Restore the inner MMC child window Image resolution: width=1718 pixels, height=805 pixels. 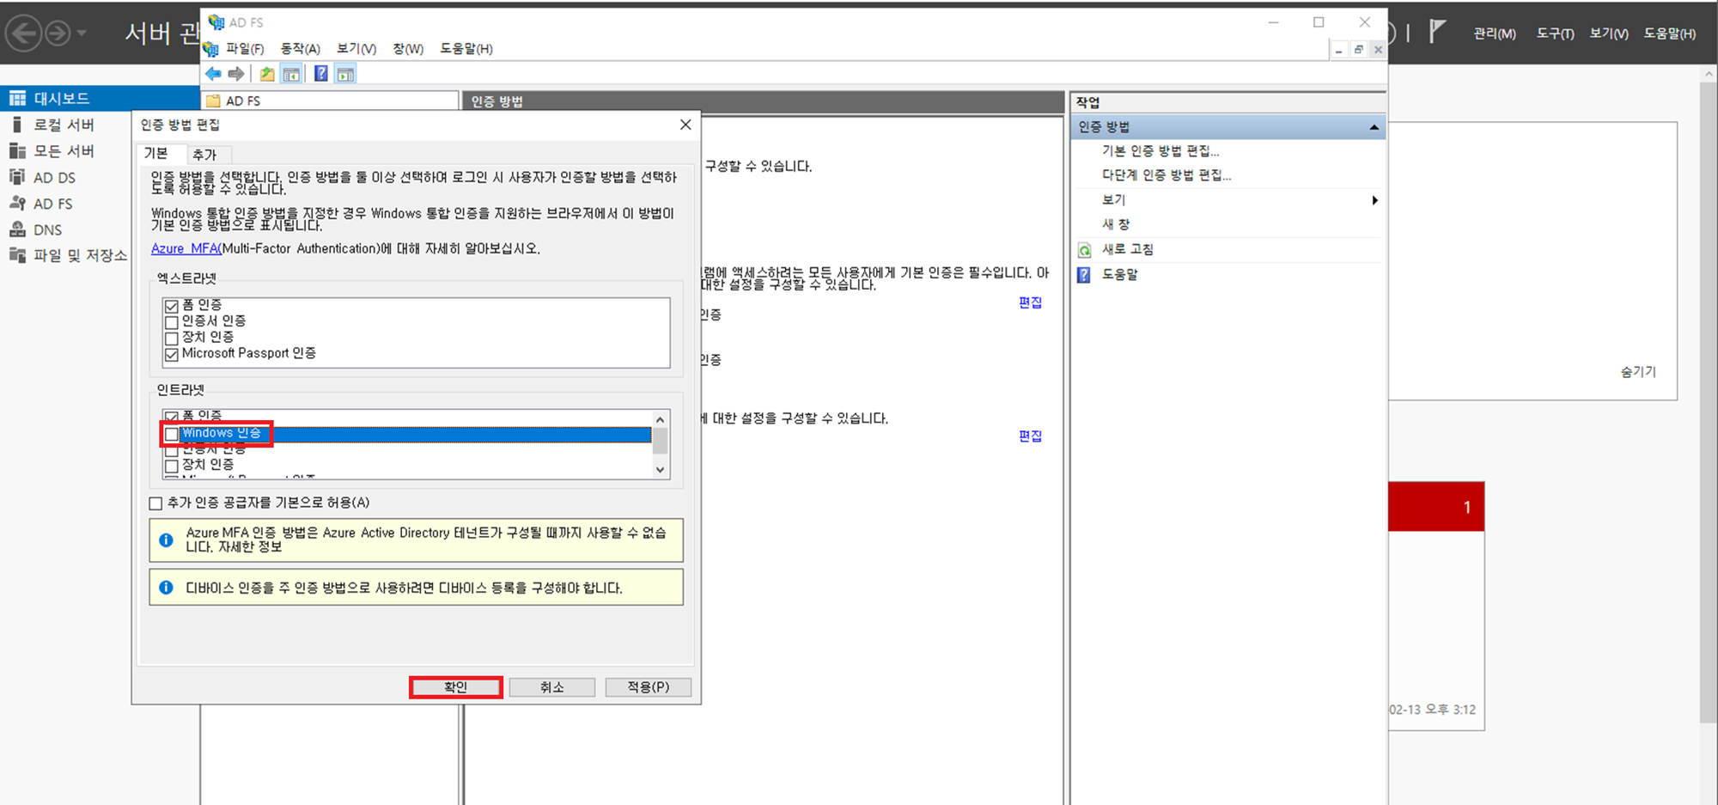coord(1358,50)
